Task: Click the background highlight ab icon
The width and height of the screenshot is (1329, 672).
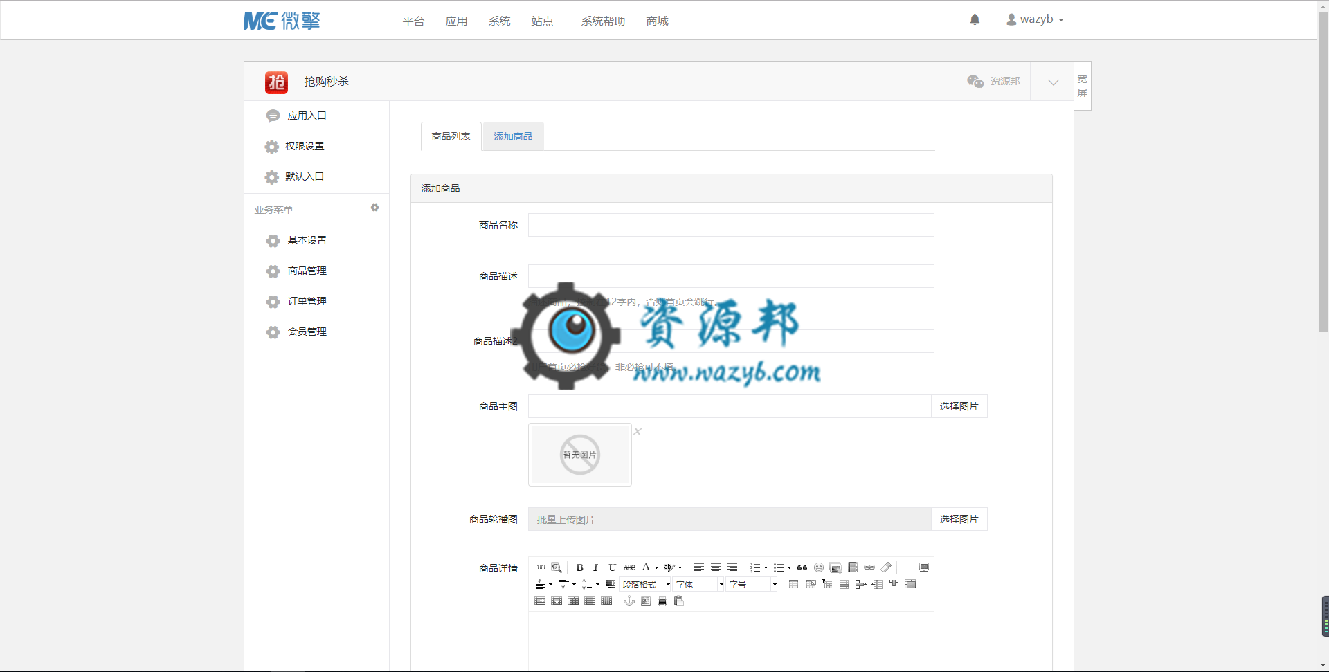Action: click(x=669, y=567)
